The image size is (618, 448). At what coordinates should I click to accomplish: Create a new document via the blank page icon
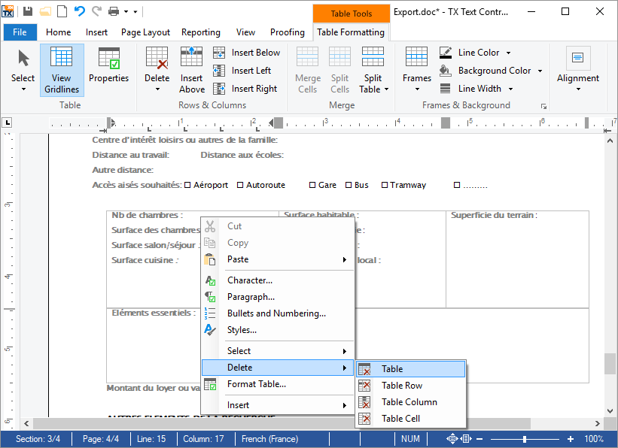(62, 11)
